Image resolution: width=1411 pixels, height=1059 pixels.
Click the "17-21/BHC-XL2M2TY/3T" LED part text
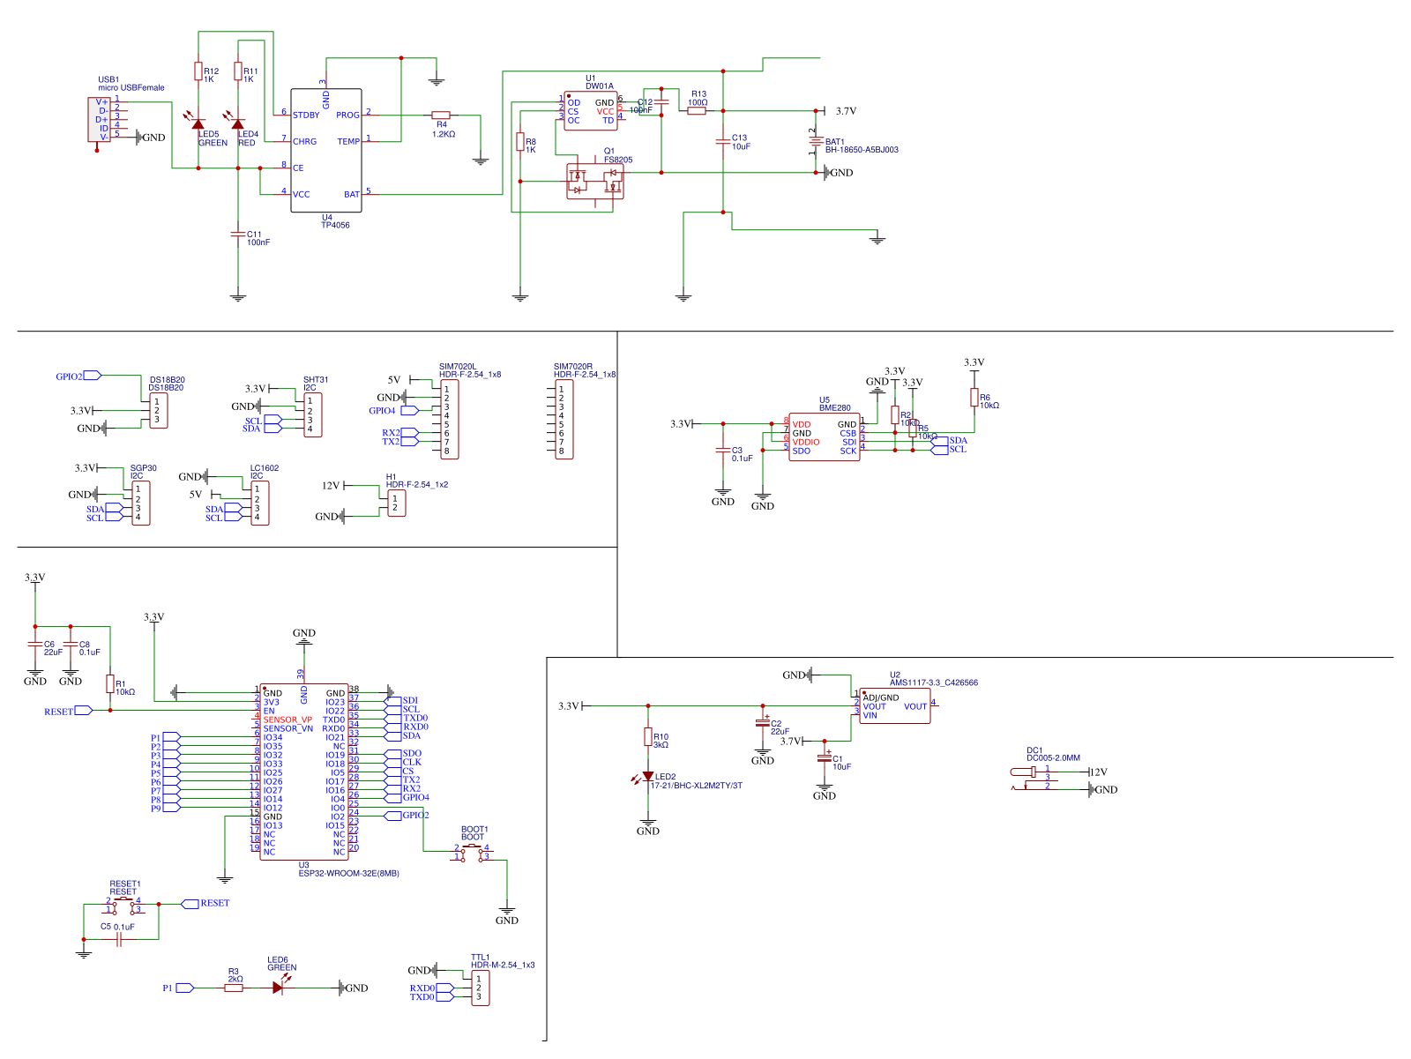(697, 786)
